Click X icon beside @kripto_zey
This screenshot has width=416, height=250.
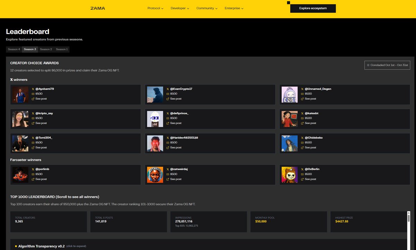click(x=33, y=114)
